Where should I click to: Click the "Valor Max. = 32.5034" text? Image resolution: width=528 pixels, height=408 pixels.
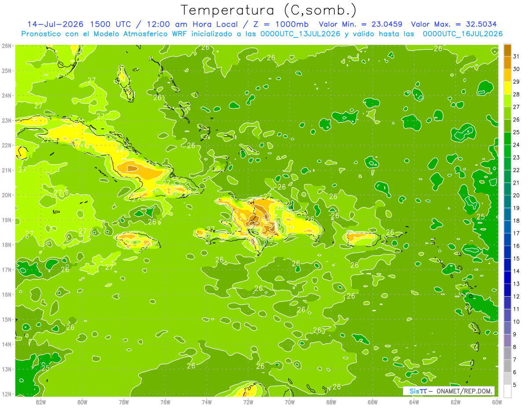tap(455, 24)
